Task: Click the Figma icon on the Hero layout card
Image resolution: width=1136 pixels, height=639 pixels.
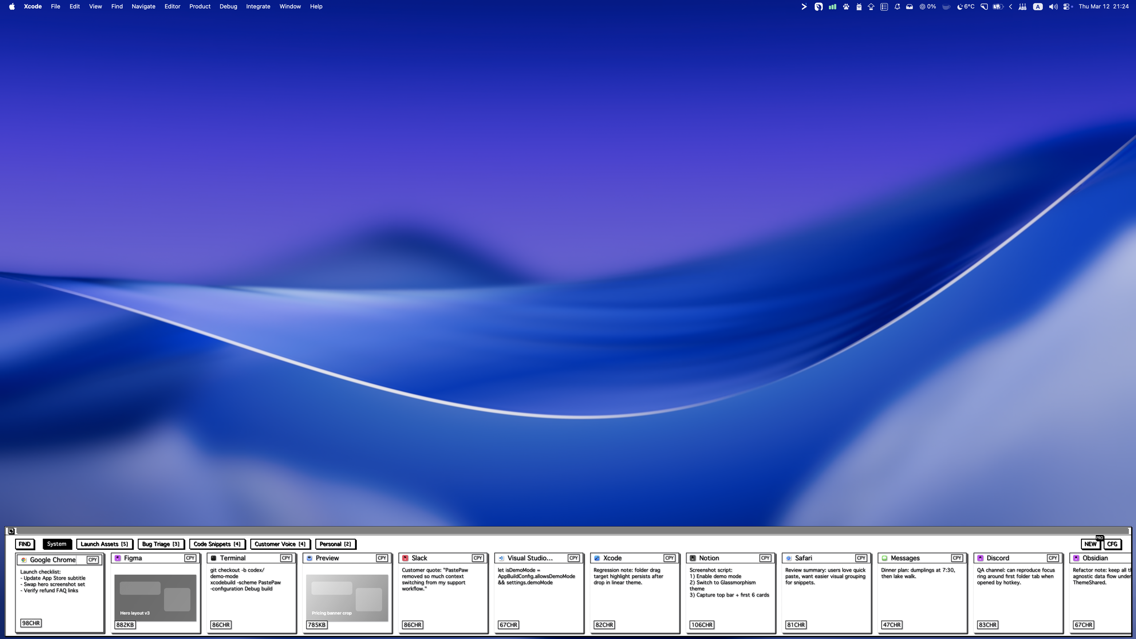Action: coord(118,558)
